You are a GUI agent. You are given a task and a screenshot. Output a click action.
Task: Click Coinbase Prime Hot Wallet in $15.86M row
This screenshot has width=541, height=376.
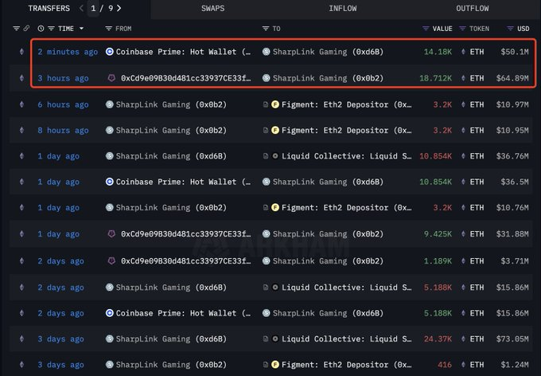coord(183,313)
